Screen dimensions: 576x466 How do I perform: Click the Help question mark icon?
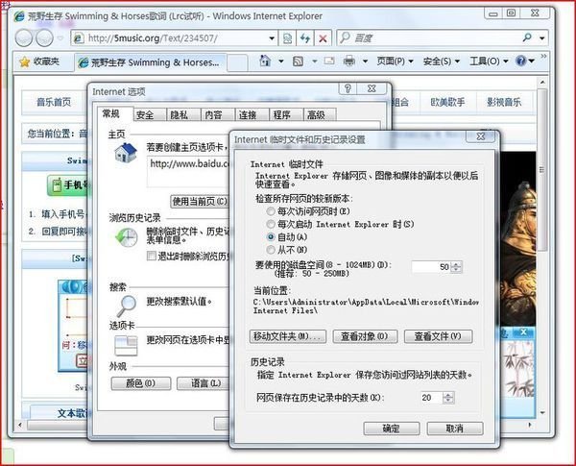[521, 61]
